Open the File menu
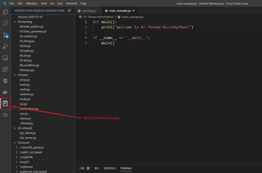 coord(12,3)
